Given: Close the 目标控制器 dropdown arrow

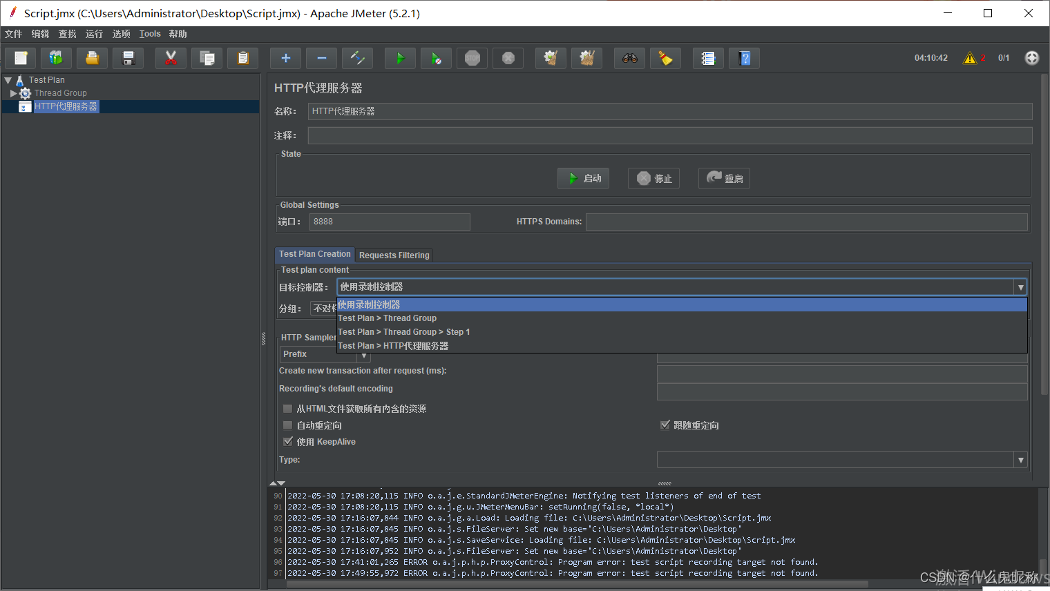Looking at the screenshot, I should [x=1020, y=287].
